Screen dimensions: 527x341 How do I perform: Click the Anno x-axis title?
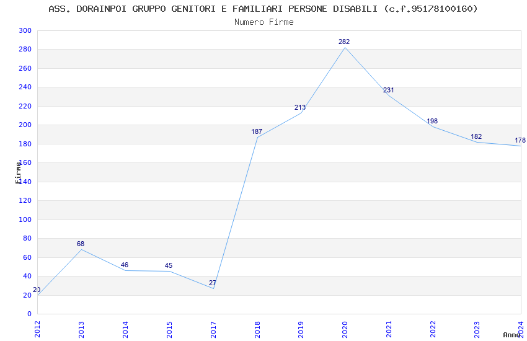[511, 335]
